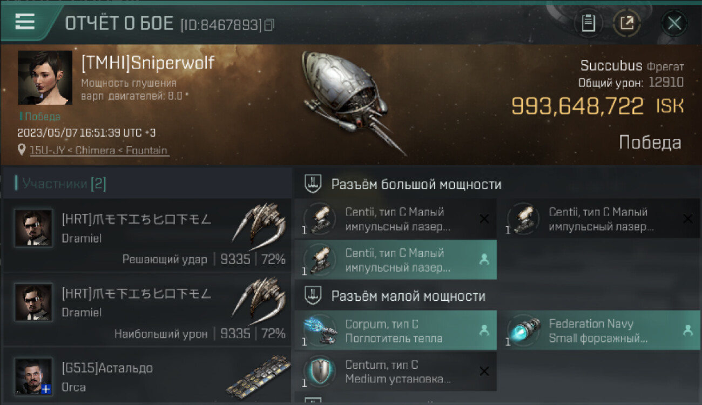This screenshot has height=405, width=702.
Task: Open the clipboard report icon
Action: tap(588, 23)
